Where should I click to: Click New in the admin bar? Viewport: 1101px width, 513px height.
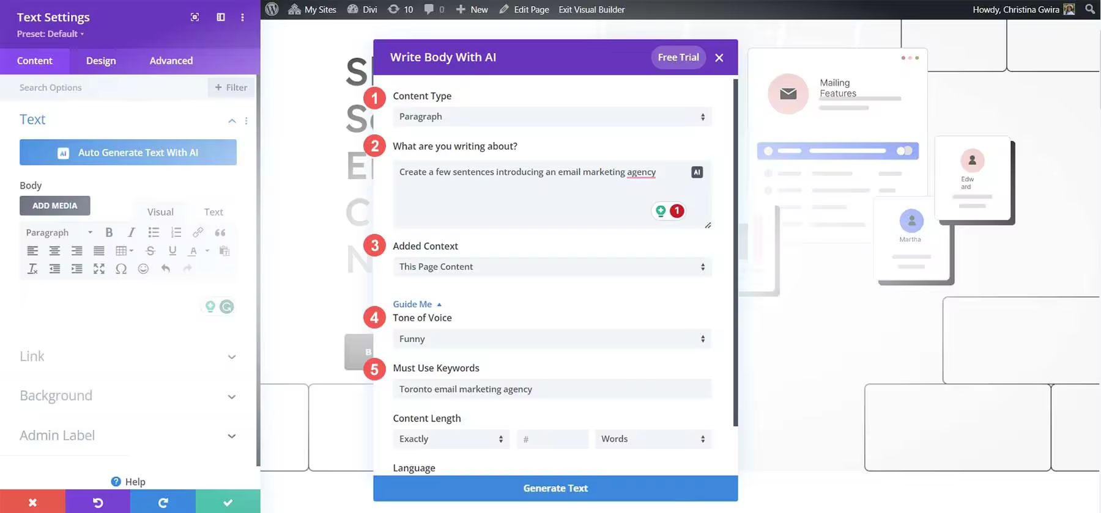coord(472,9)
